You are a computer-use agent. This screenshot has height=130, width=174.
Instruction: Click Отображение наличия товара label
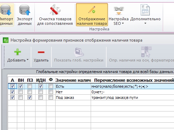tap(92, 21)
